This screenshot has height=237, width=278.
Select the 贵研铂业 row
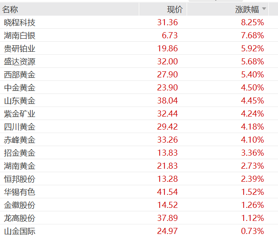coord(20,48)
